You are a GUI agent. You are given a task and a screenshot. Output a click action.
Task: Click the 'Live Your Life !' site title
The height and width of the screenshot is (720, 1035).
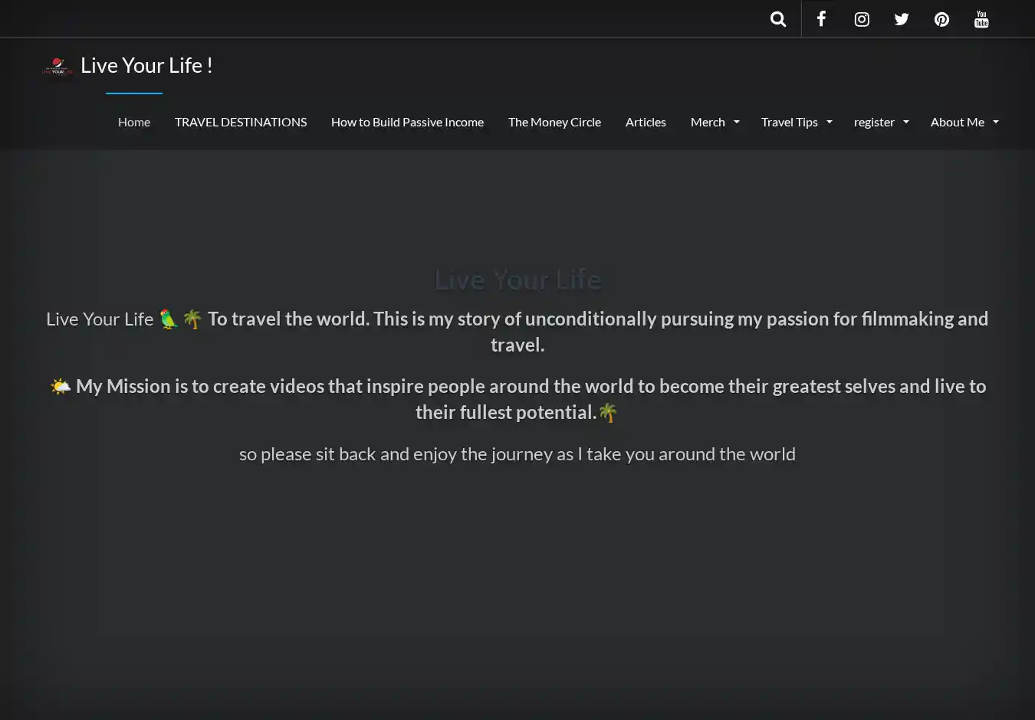point(146,66)
